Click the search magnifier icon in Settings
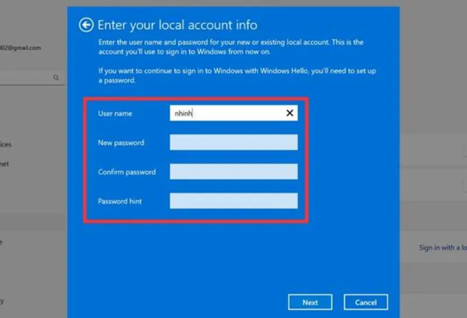 pyautogui.click(x=57, y=77)
